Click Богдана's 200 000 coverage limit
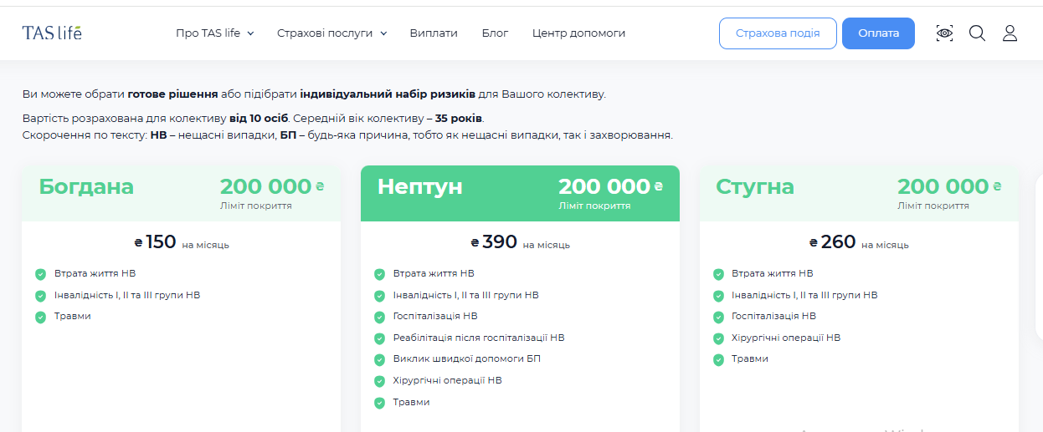 click(x=272, y=186)
